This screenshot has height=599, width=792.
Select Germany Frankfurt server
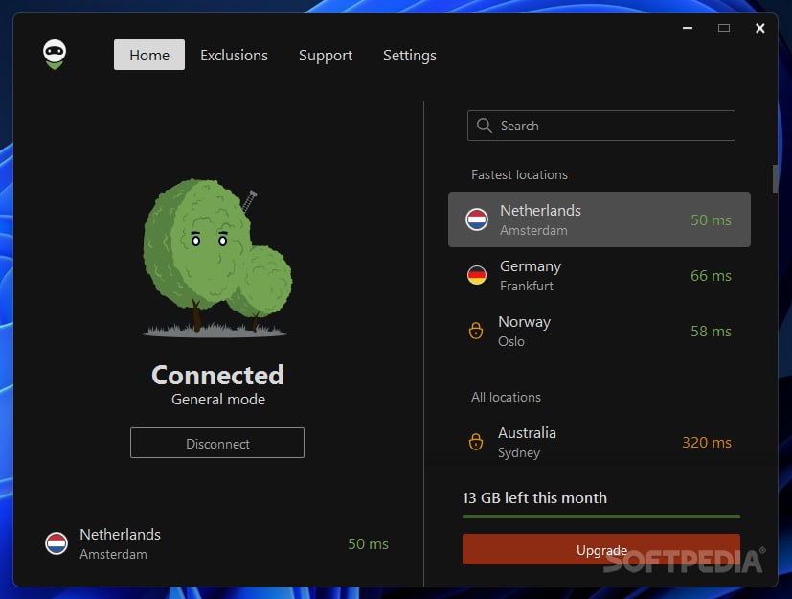pos(600,275)
